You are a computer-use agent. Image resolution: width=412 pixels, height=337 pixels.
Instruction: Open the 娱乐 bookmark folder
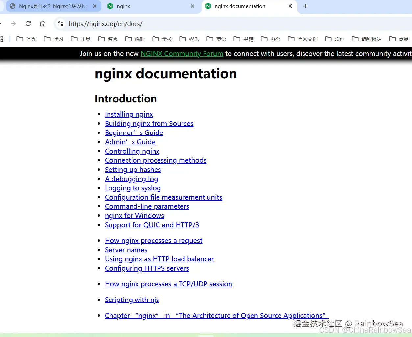pos(189,39)
